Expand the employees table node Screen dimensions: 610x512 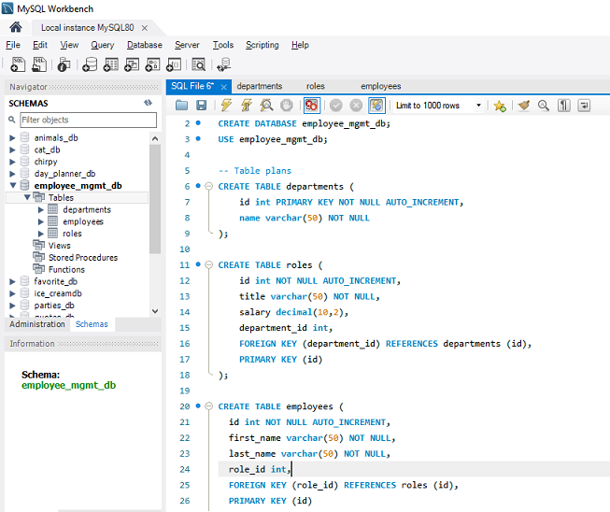coord(41,221)
